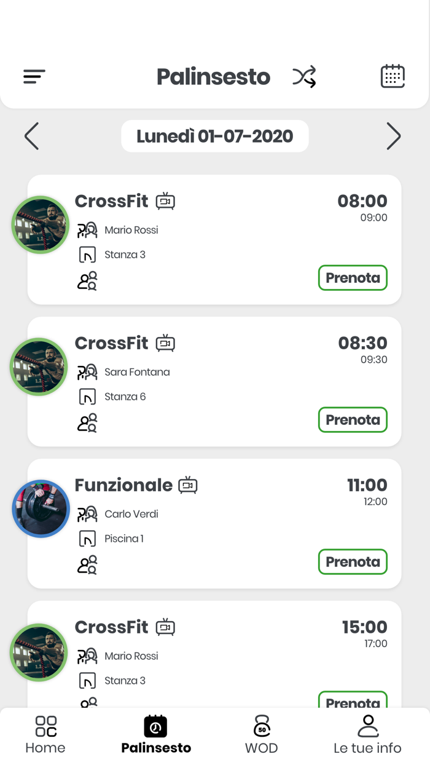Viewport: 430px width, 765px height.
Task: Click the date Lunedì 01-07-2020
Action: coord(214,136)
